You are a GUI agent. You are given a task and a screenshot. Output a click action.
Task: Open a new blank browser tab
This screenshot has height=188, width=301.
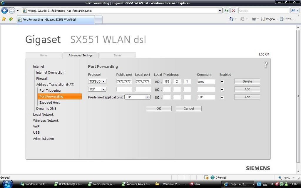[98, 20]
